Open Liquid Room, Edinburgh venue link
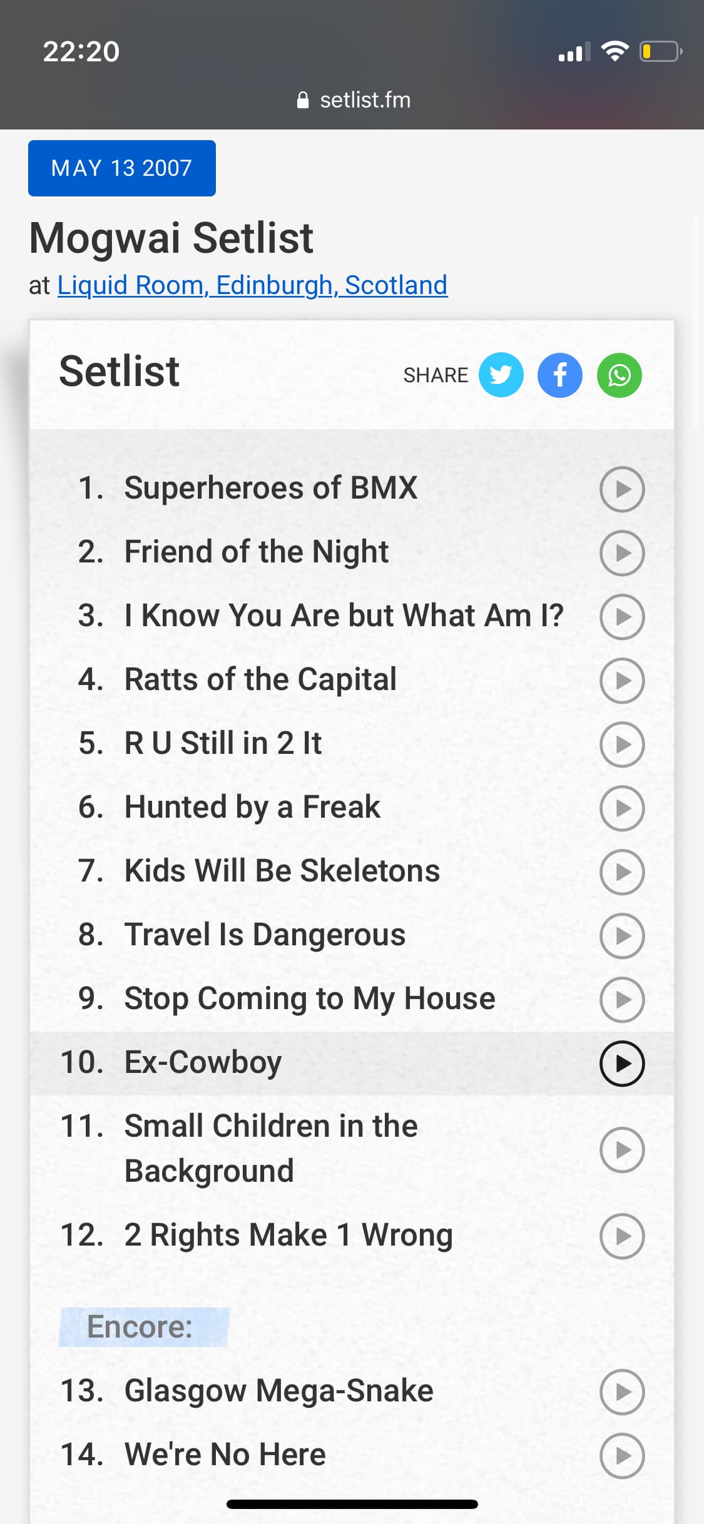Image resolution: width=704 pixels, height=1524 pixels. [x=252, y=285]
